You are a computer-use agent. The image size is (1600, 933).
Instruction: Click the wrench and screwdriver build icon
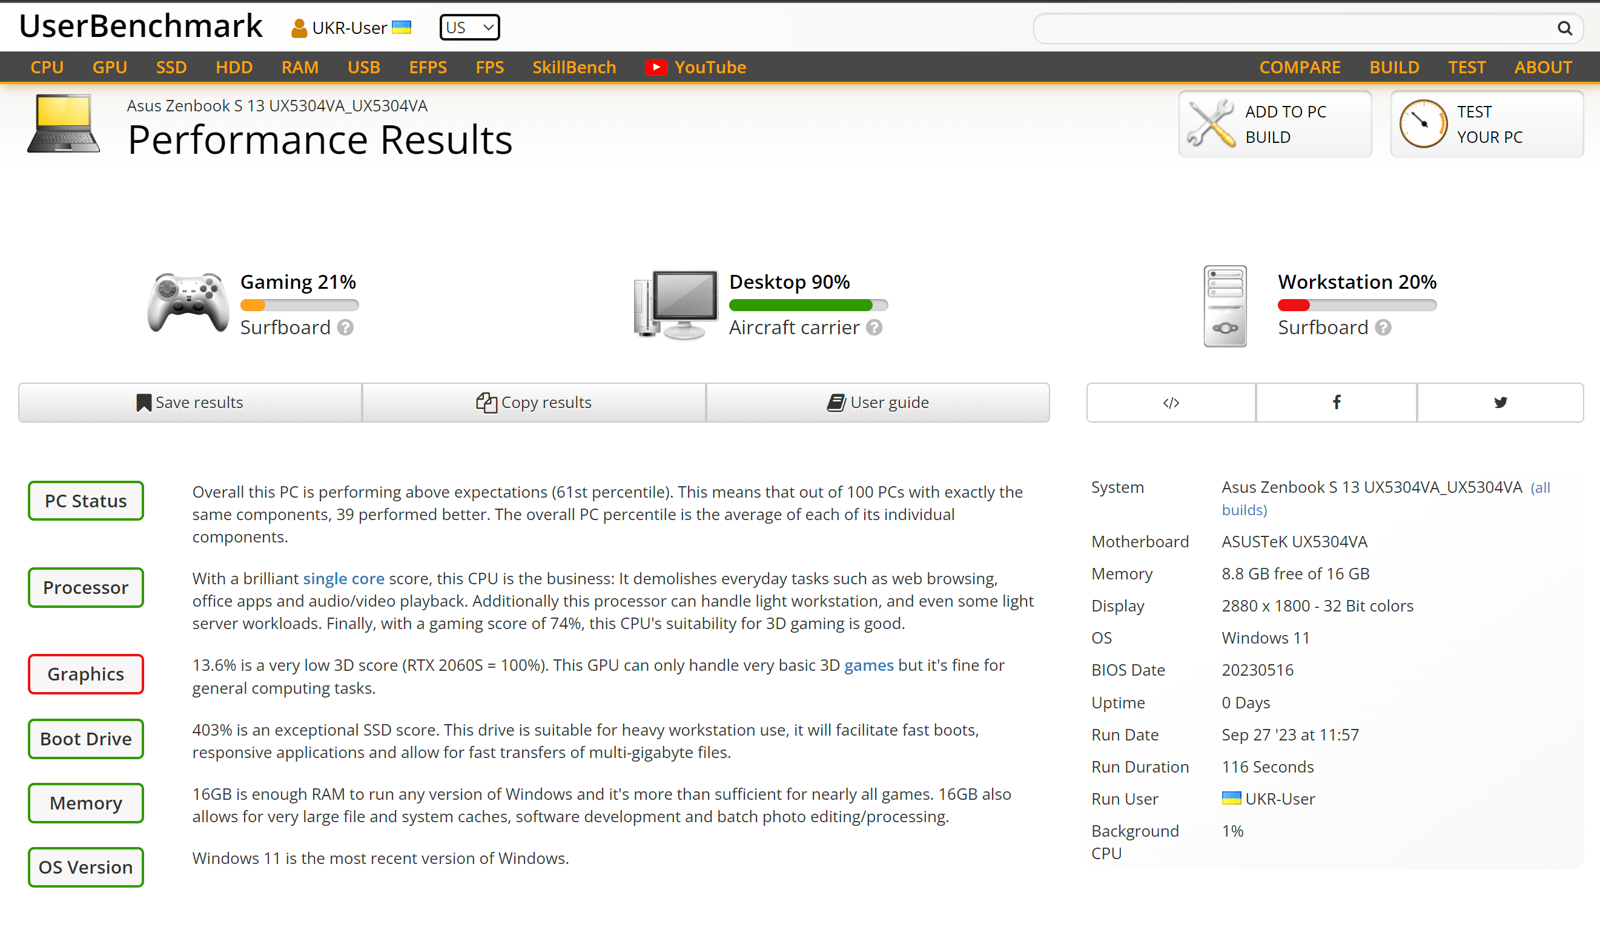pos(1211,123)
